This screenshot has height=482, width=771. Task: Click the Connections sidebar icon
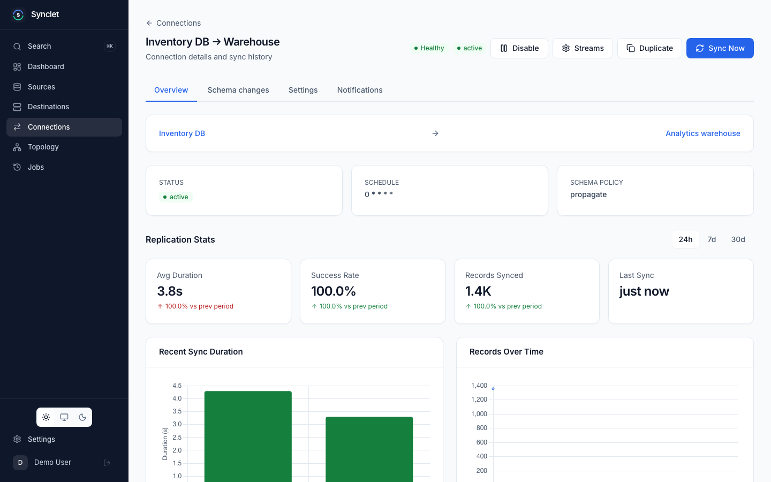click(x=17, y=127)
